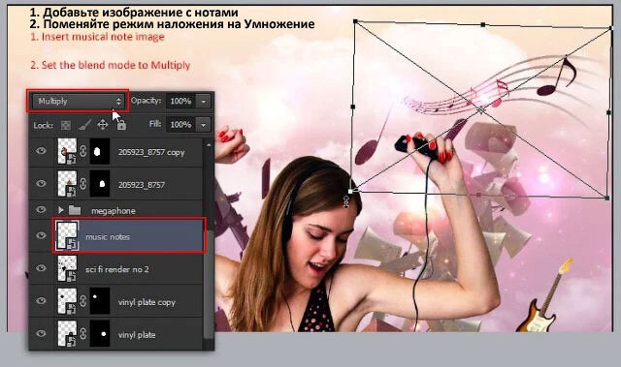Select music notes layer thumbnail
This screenshot has width=621, height=367.
pyautogui.click(x=67, y=236)
